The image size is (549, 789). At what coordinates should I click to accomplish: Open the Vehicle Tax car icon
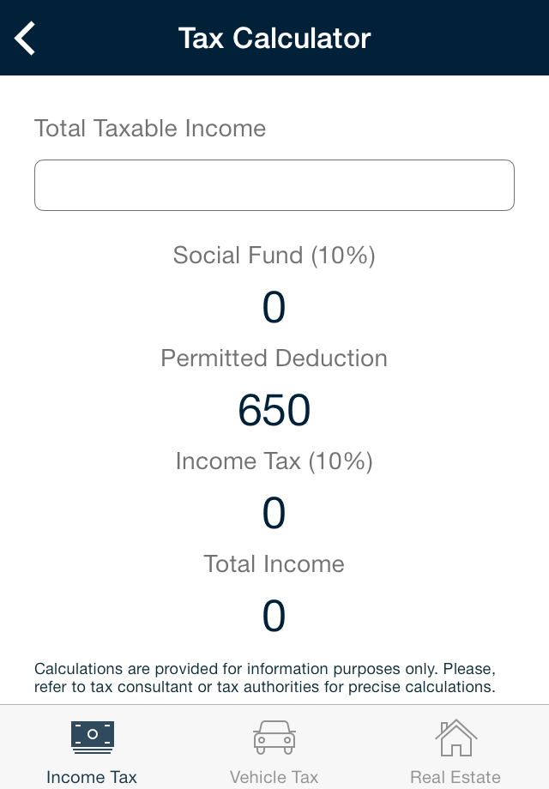274,738
